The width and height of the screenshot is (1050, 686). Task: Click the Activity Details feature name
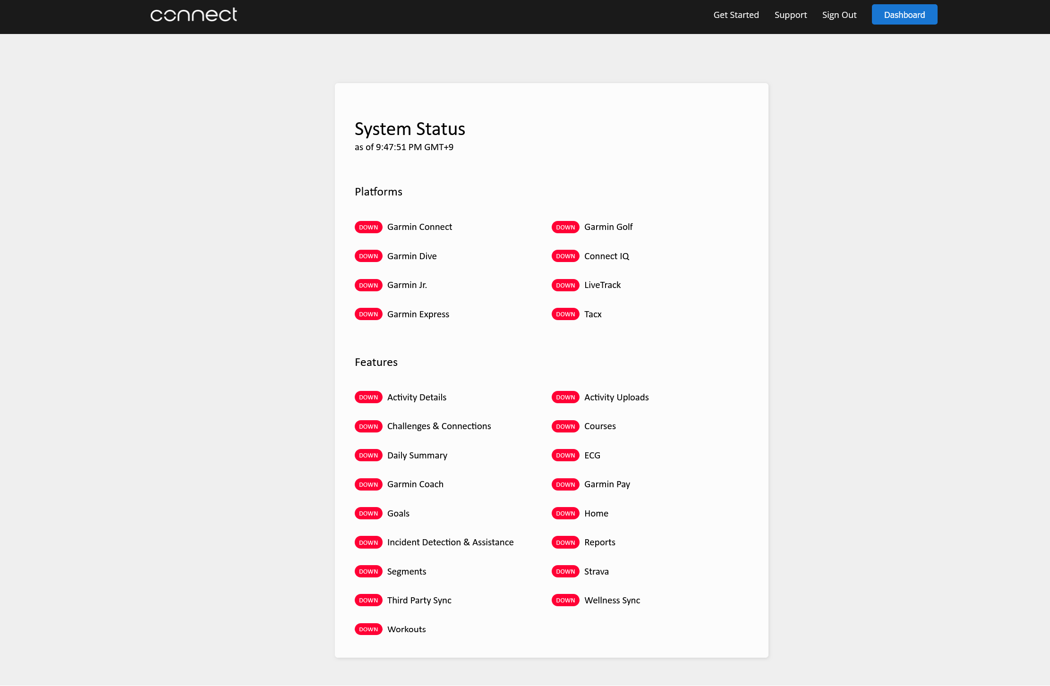pos(417,397)
